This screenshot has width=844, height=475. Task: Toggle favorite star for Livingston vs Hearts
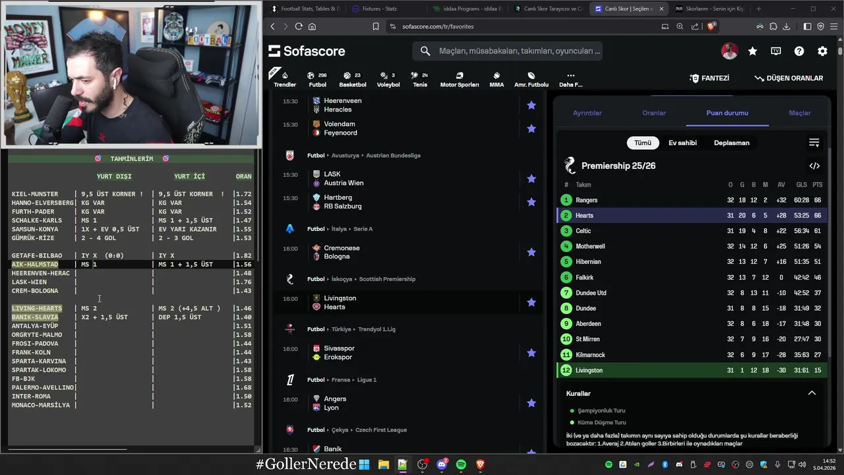point(531,302)
